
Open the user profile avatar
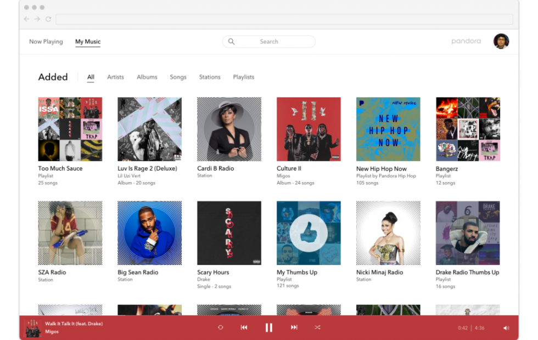click(x=501, y=41)
